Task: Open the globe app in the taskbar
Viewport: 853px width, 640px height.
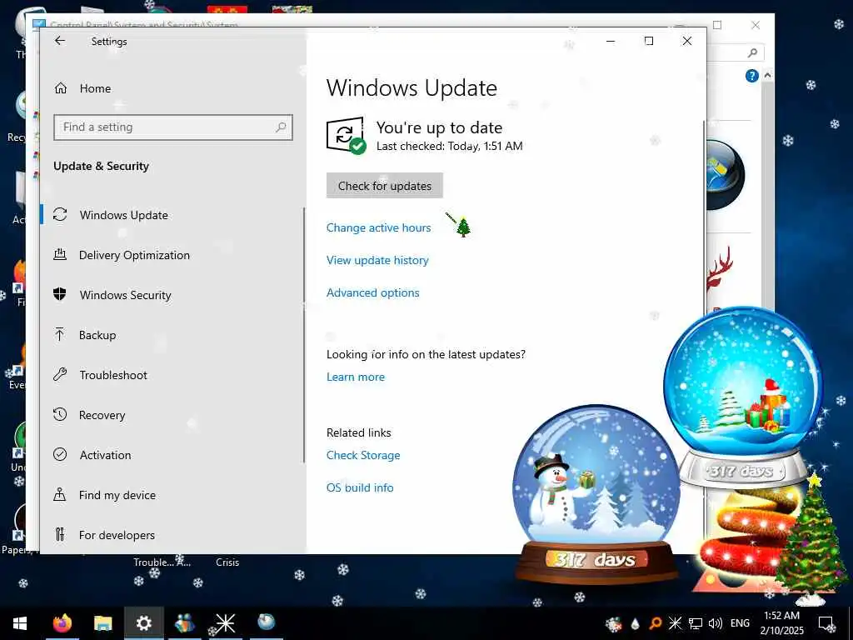Action: (x=266, y=622)
